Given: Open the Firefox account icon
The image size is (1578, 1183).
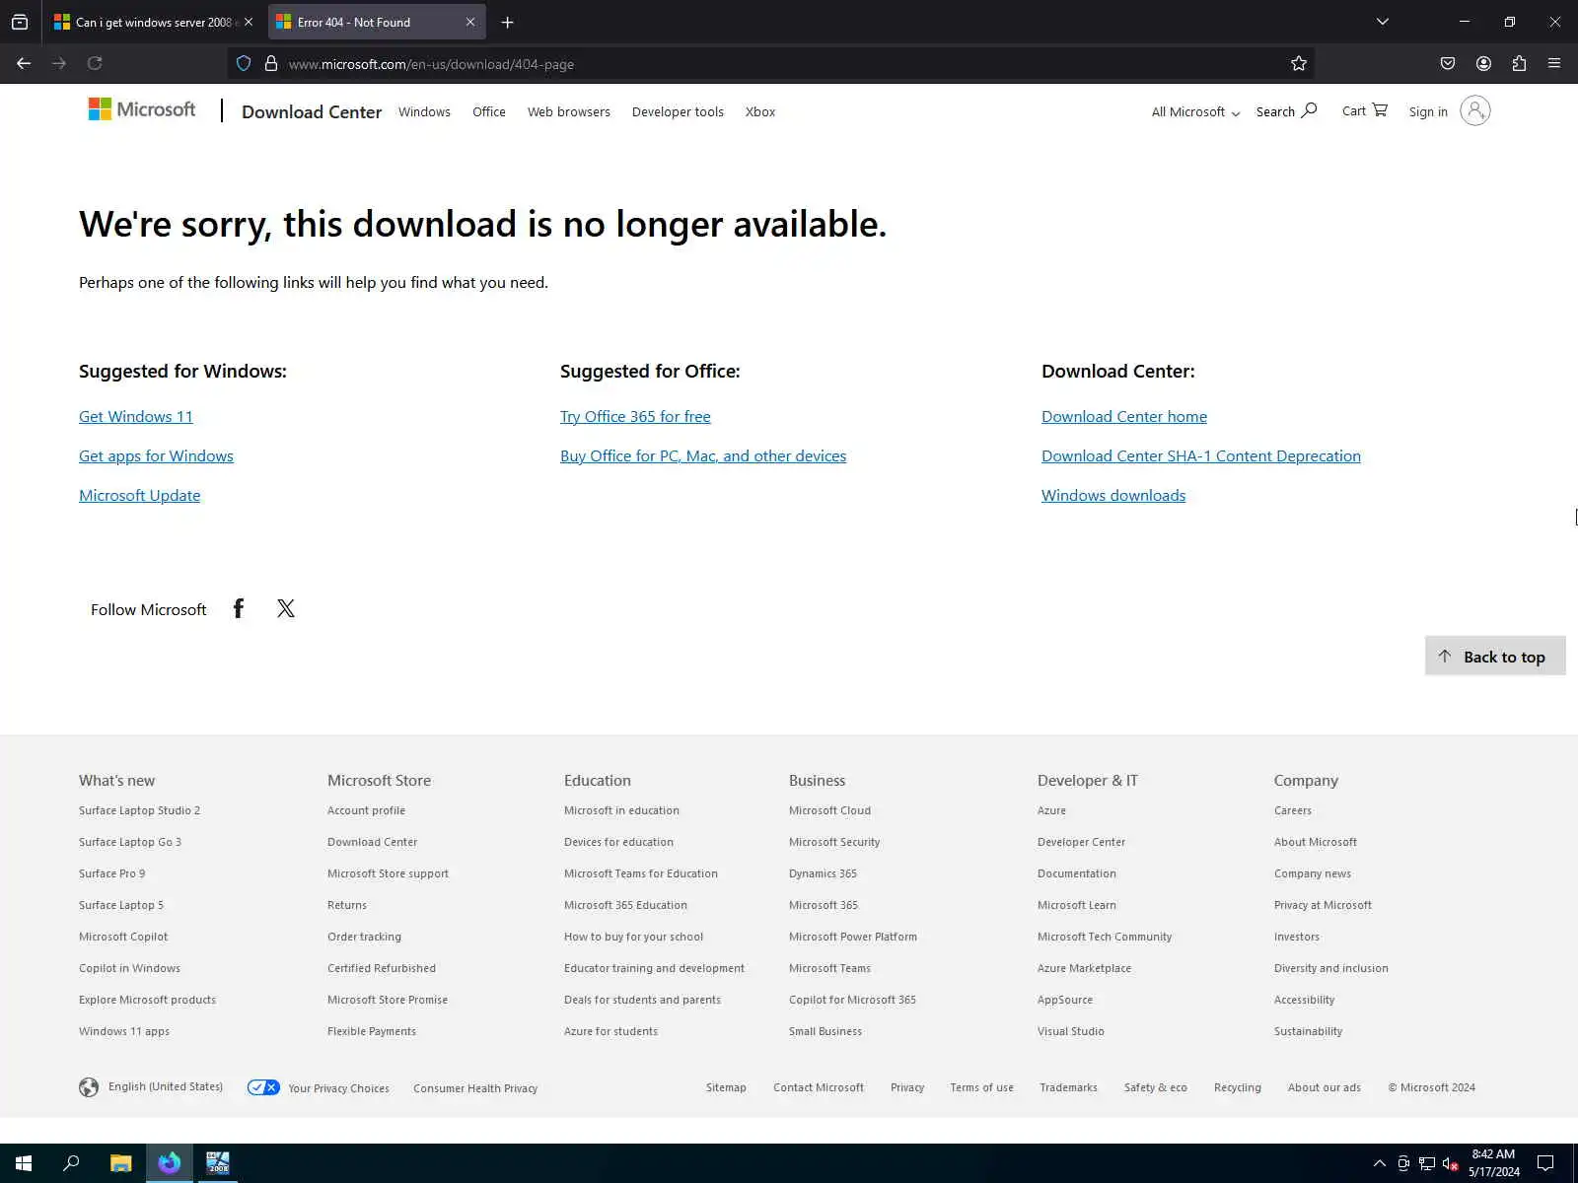Looking at the screenshot, I should (x=1483, y=63).
